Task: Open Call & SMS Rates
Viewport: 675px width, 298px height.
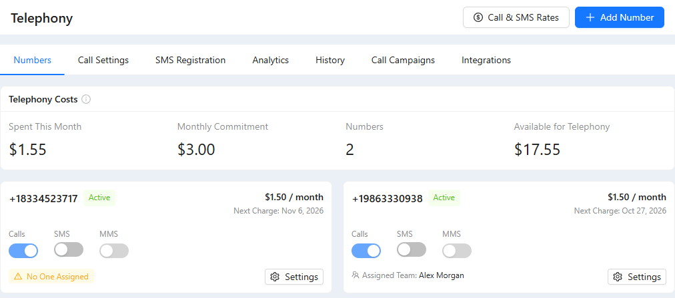Action: 516,17
